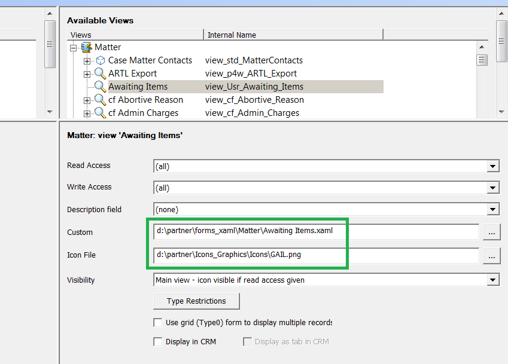Click the Awaiting Items magnifier icon
The image size is (508, 364).
[100, 87]
